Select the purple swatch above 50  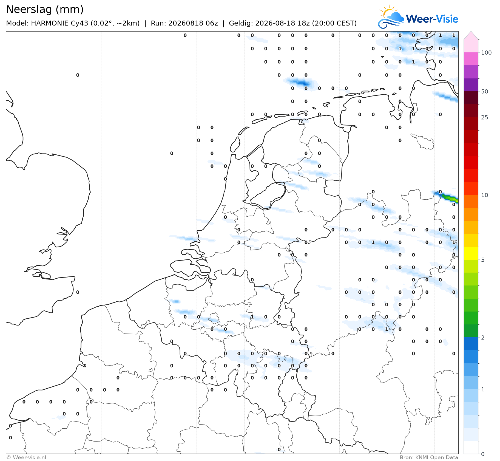click(471, 85)
